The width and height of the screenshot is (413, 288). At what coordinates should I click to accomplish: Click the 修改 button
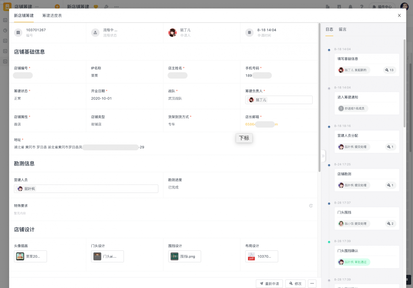click(295, 284)
